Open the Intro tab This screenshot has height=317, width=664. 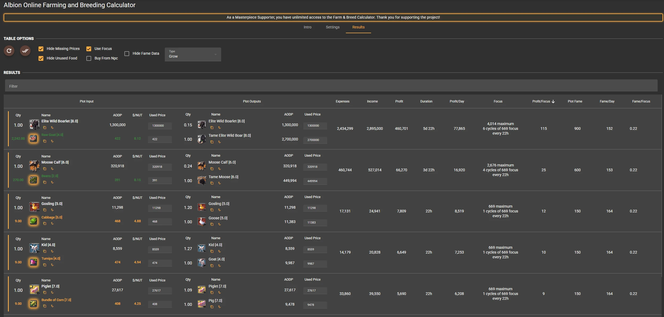[308, 27]
